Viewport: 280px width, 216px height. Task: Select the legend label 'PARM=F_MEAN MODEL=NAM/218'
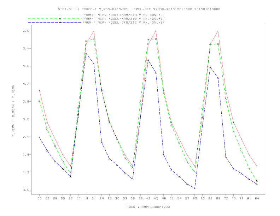tap(123, 19)
